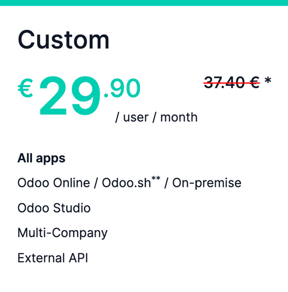Select the Multi-Company feature
Image resolution: width=288 pixels, height=292 pixels.
pyautogui.click(x=62, y=233)
